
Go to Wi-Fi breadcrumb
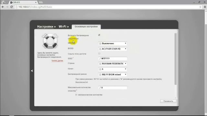click(x=62, y=26)
